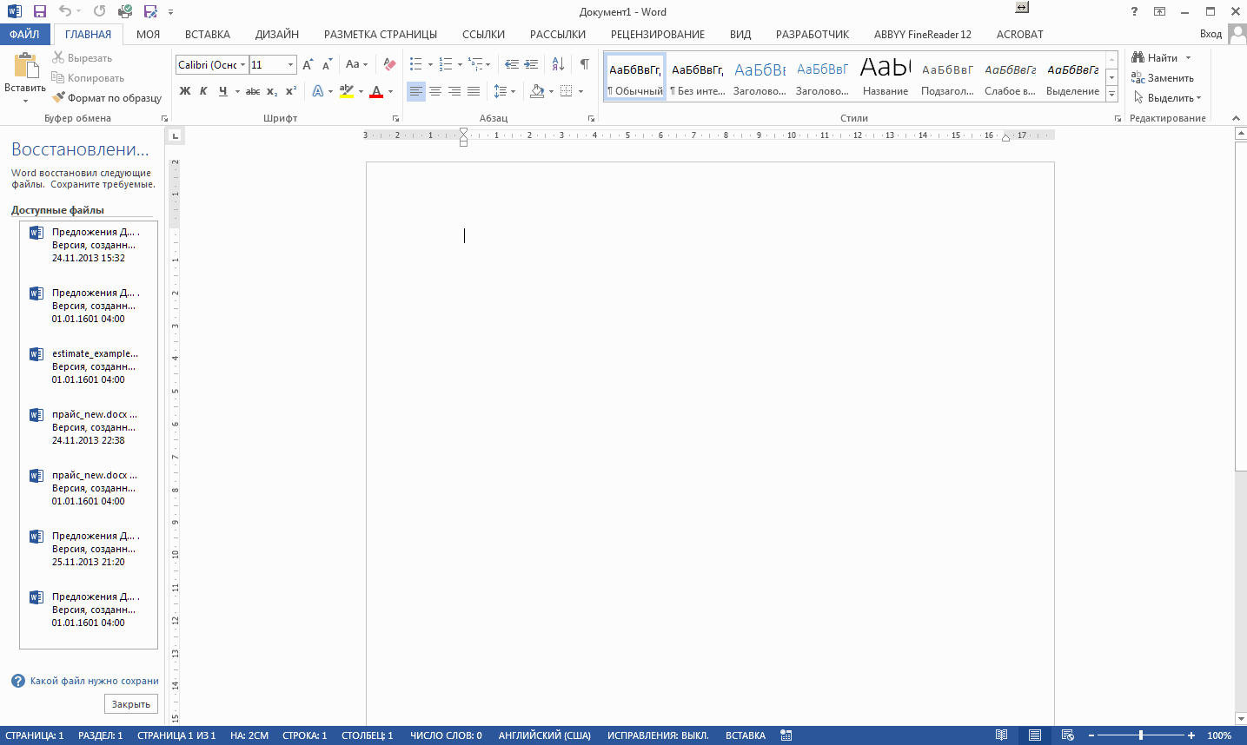Expand the line spacing dropdown
The image size is (1247, 745).
(513, 91)
